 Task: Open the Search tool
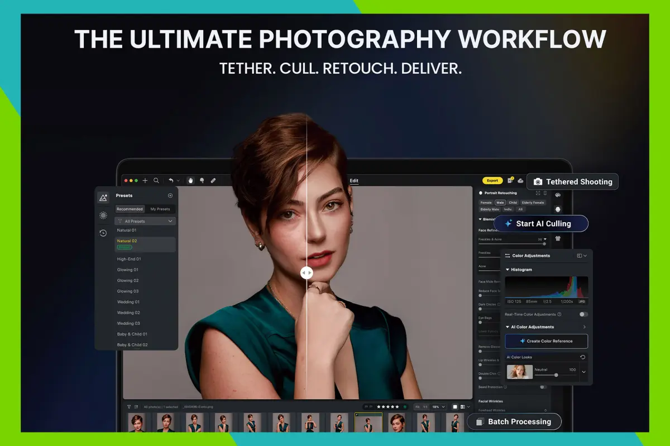(x=156, y=180)
